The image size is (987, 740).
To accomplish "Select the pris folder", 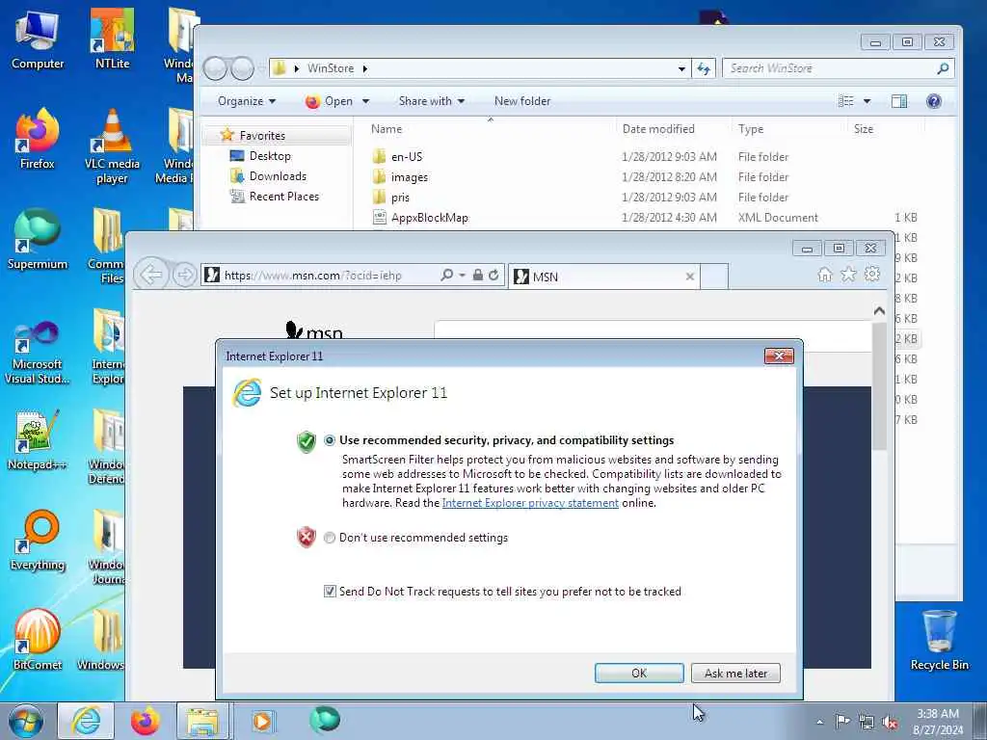I will coord(400,198).
